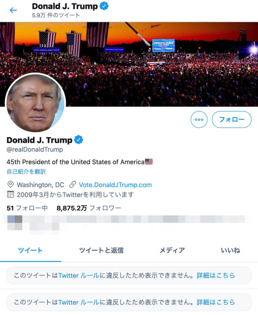Click the US flag emoji in bio

click(x=149, y=161)
